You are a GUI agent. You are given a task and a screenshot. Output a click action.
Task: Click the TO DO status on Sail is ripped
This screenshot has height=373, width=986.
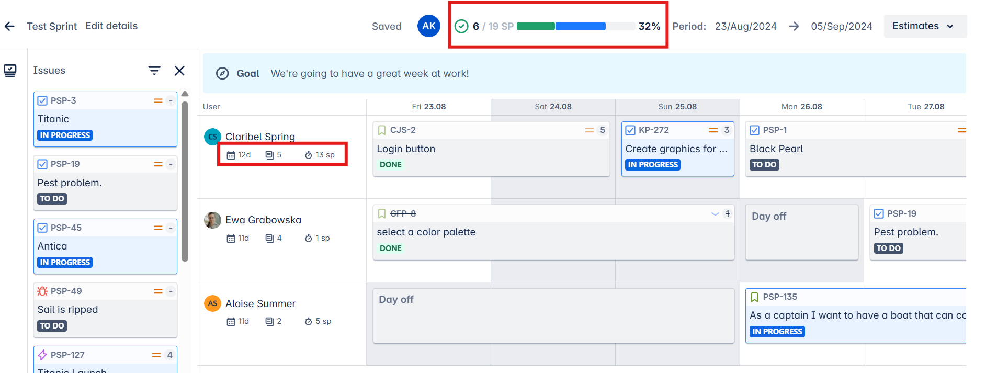pyautogui.click(x=52, y=325)
